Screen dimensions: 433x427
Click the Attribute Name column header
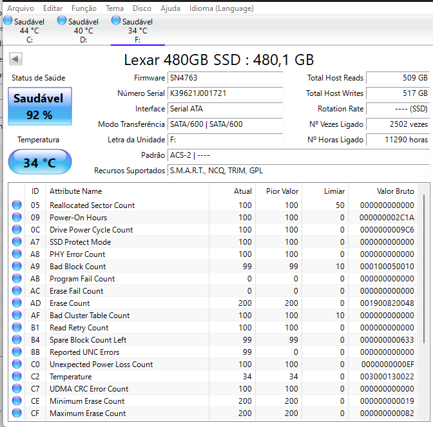tap(128, 191)
